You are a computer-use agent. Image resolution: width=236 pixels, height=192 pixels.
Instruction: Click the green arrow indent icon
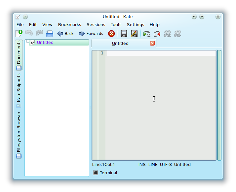[x=147, y=34]
